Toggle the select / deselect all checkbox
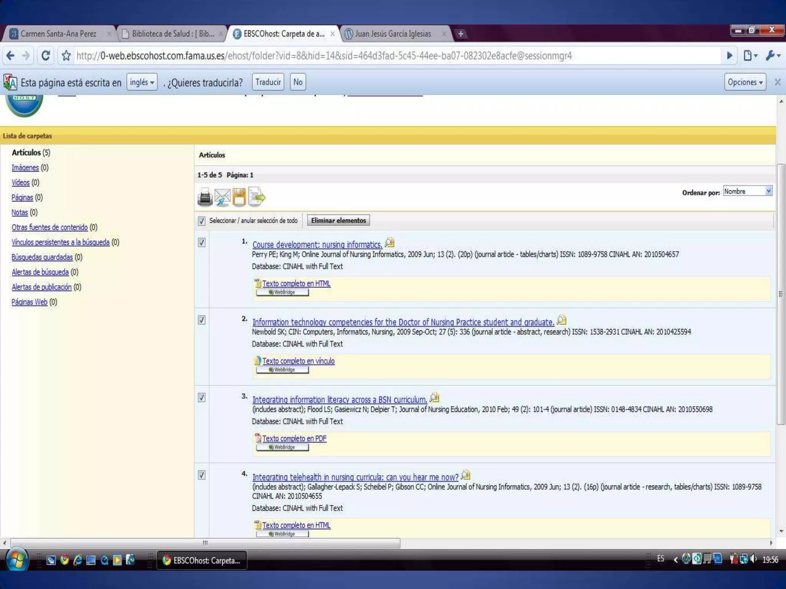786x589 pixels. (201, 221)
